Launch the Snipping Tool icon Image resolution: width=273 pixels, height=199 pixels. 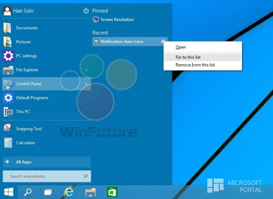click(x=8, y=129)
